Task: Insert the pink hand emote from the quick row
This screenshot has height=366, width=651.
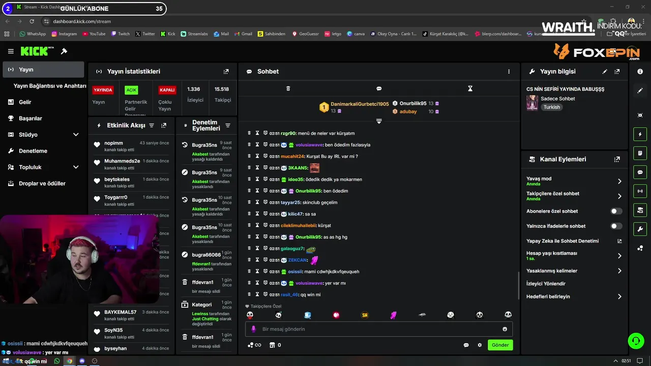Action: (x=393, y=315)
